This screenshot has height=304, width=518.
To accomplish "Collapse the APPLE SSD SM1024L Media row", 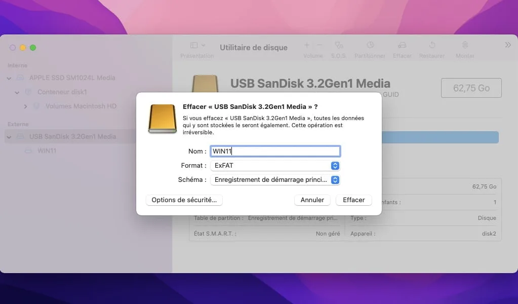I will pyautogui.click(x=9, y=79).
